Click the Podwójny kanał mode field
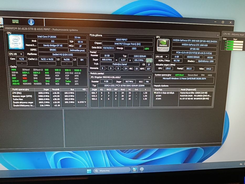The image size is (245, 184). (x=120, y=64)
